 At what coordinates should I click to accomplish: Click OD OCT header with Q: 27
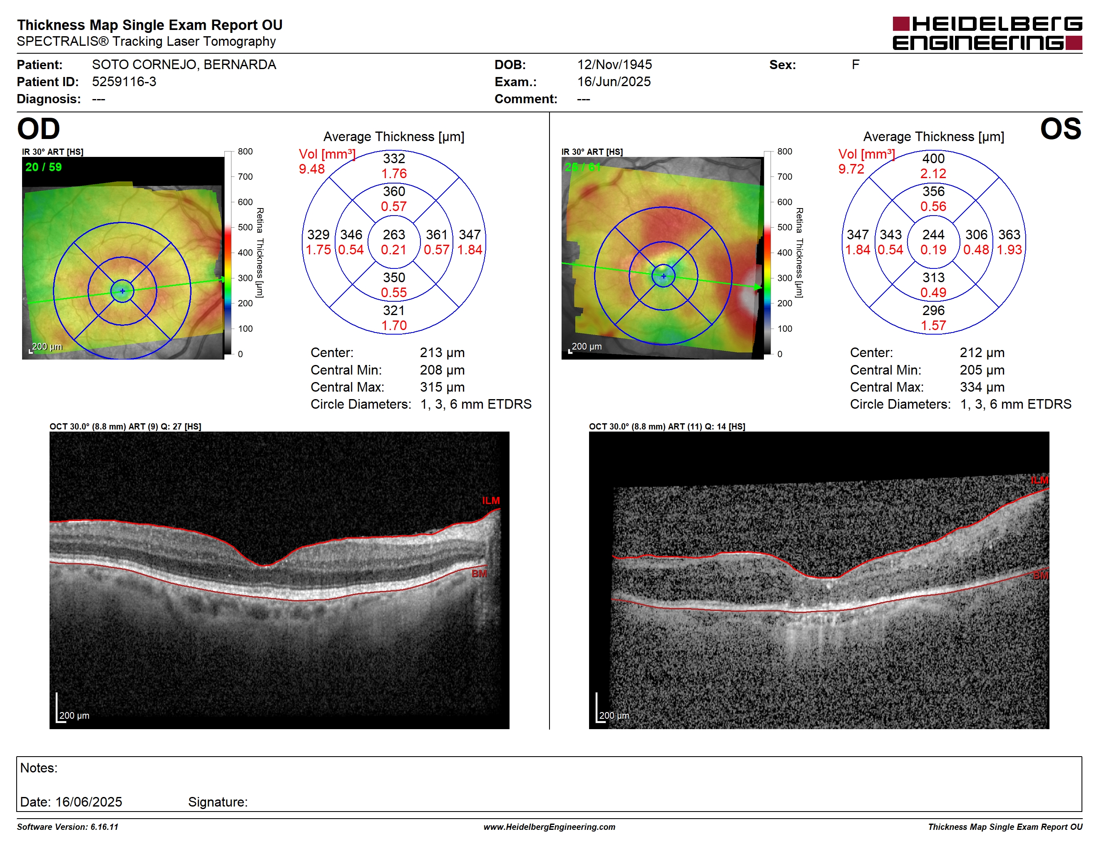125,427
